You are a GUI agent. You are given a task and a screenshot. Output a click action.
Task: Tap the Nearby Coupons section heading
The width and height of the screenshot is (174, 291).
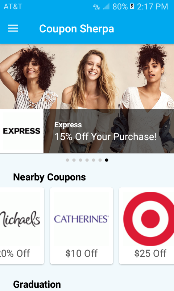[49, 177]
